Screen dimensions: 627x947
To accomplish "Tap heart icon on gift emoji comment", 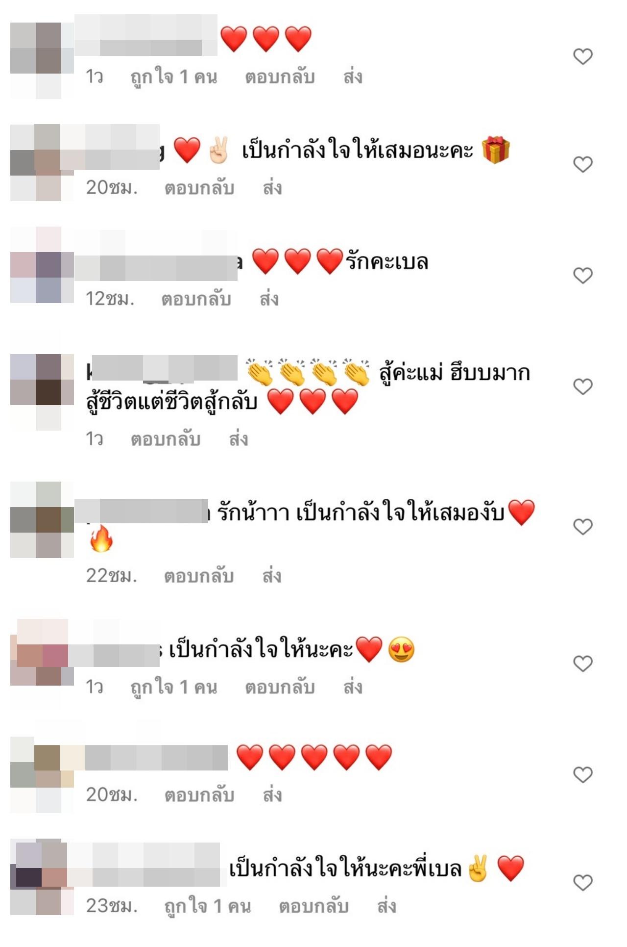I will [583, 164].
